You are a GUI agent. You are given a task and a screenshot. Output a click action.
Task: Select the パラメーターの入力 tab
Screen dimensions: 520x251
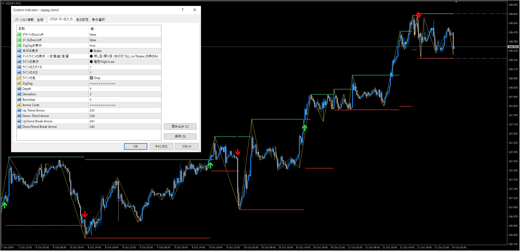point(61,19)
